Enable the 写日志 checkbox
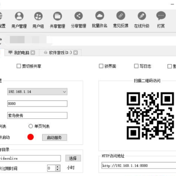Image resolution: width=176 pixels, height=176 pixels. 136,66
